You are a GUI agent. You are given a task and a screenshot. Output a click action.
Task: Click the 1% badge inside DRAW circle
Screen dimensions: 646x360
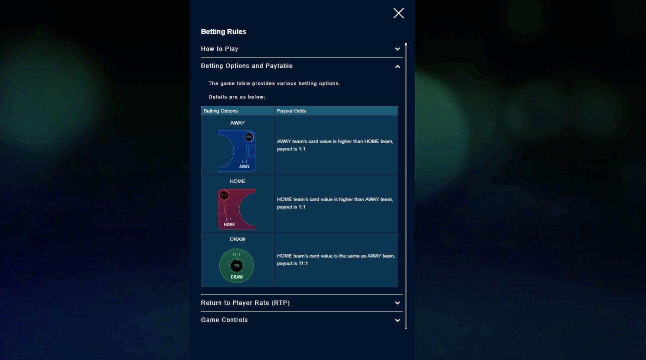click(236, 266)
